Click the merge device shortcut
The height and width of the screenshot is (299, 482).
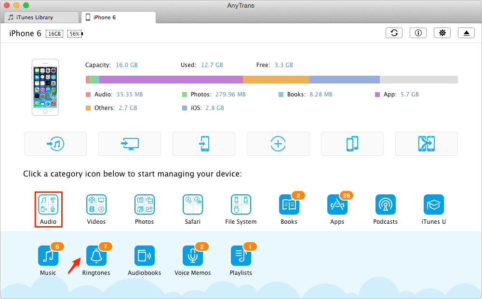427,144
